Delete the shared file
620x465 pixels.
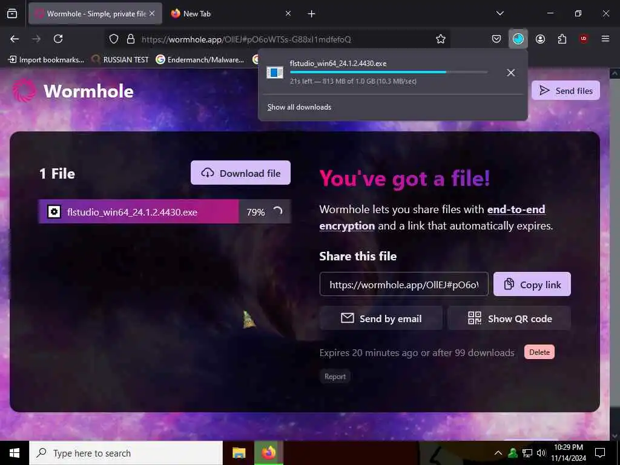pyautogui.click(x=539, y=352)
